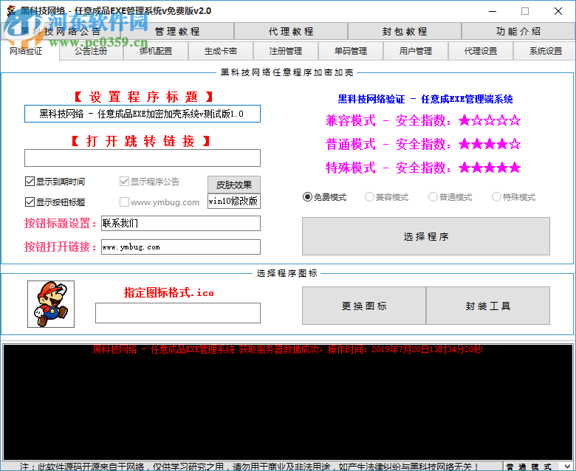576x471 pixels.
Task: Click the 黑科技网络验证 blue heading text
Action: point(425,99)
